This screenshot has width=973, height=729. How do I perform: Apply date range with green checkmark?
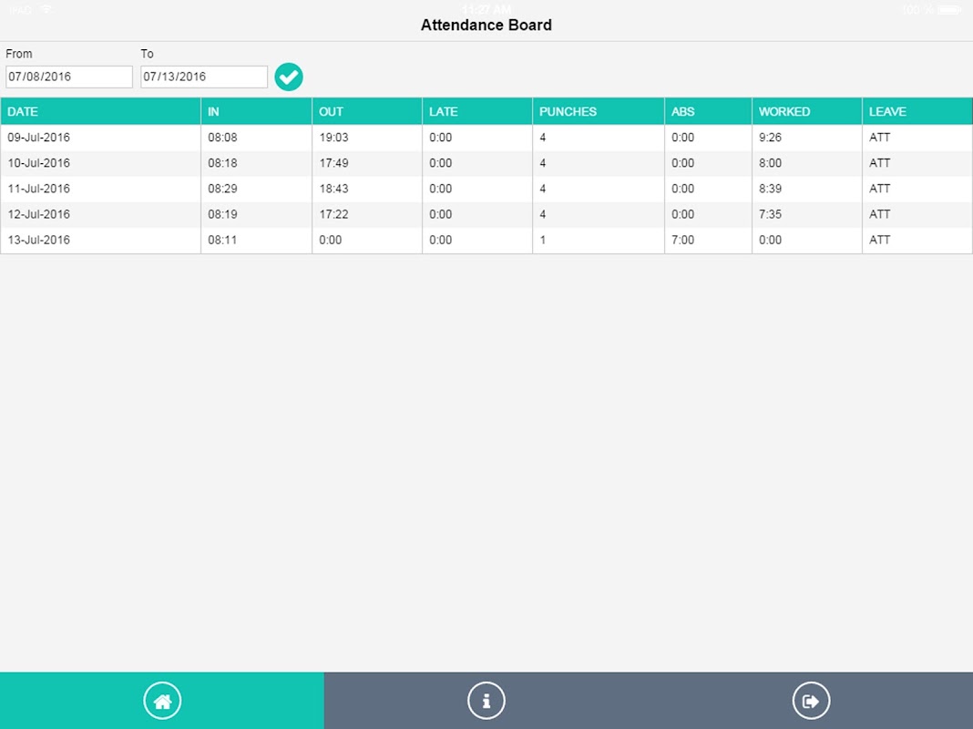289,77
